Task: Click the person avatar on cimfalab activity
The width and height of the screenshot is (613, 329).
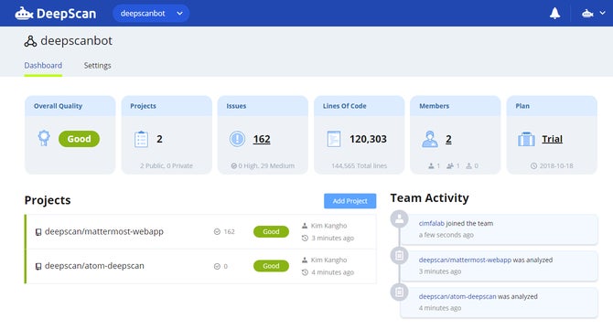Action: tap(399, 219)
